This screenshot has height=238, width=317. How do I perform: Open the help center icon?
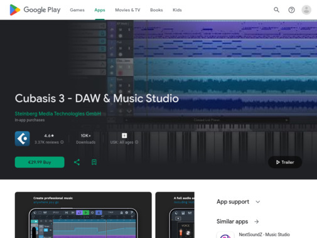291,10
